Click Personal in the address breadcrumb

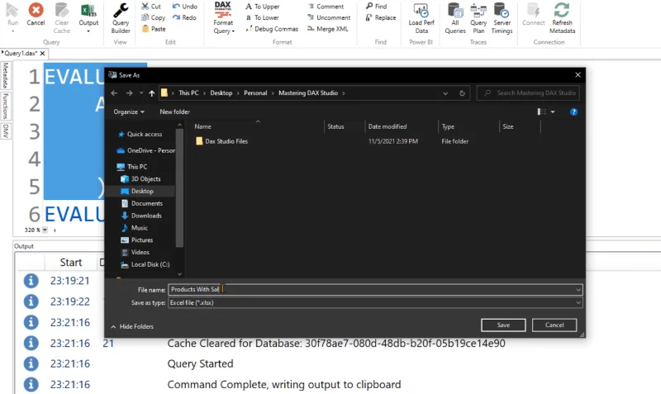pos(255,93)
